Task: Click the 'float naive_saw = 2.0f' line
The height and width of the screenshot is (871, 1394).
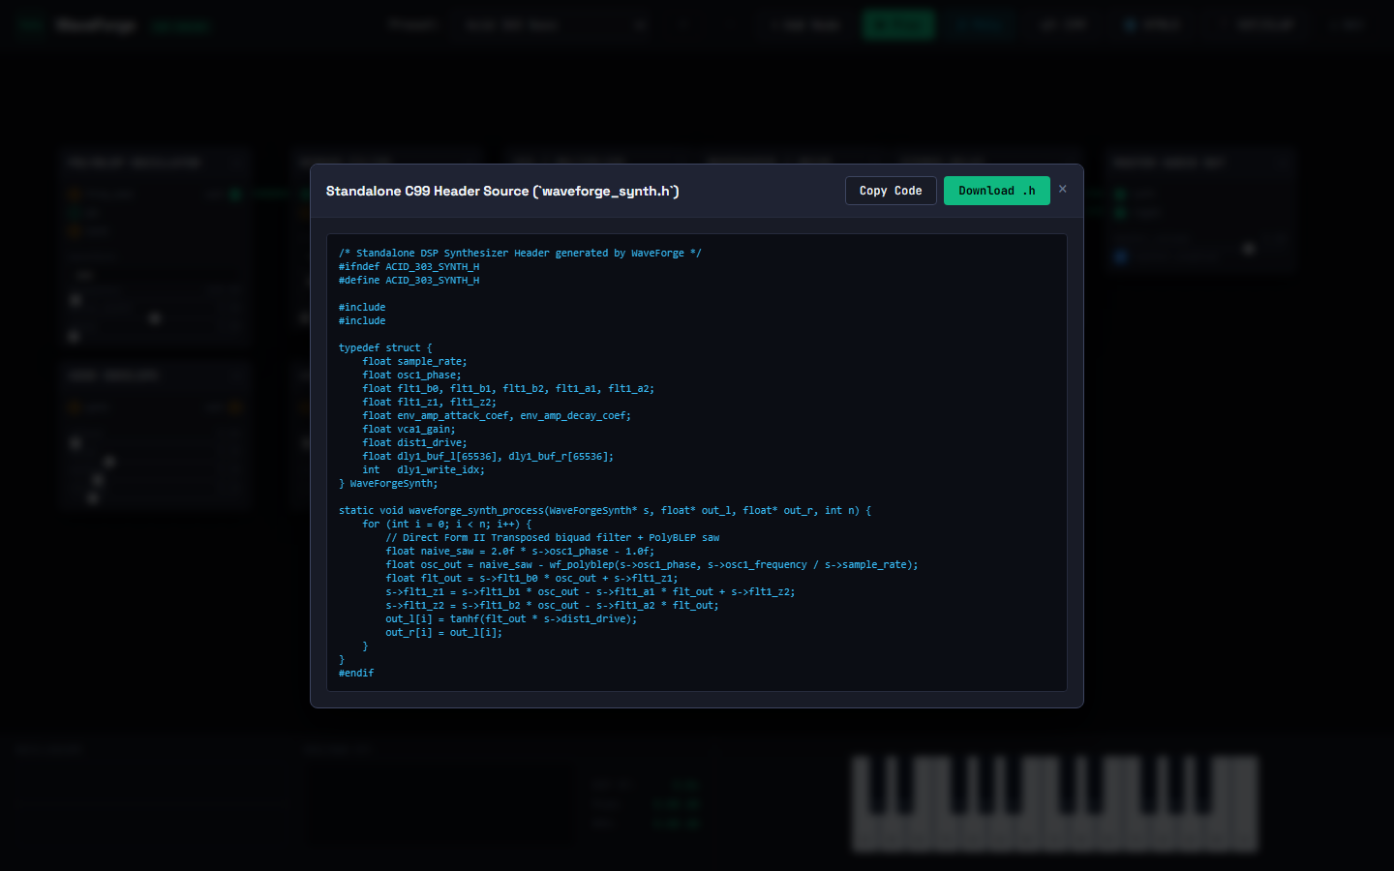Action: pyautogui.click(x=520, y=552)
